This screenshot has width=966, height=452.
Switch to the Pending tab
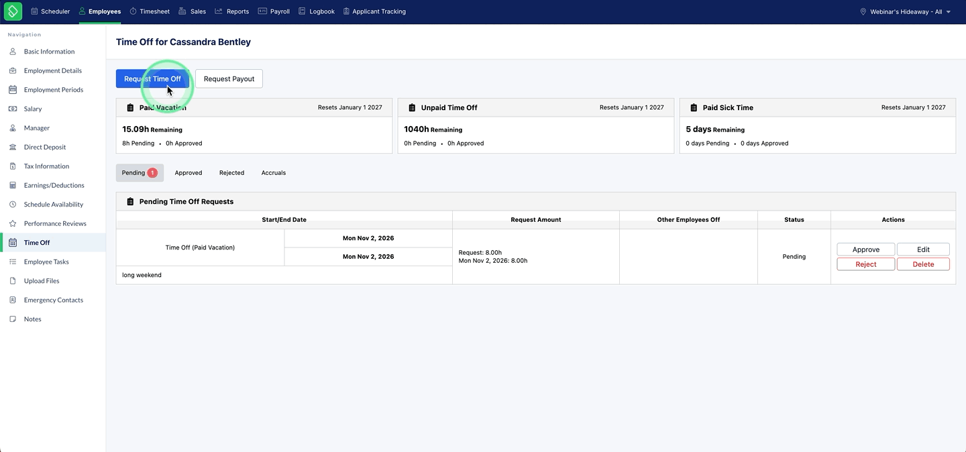tap(140, 173)
